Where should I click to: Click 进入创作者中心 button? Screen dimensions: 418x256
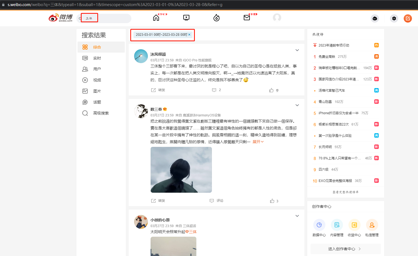pyautogui.click(x=345, y=249)
